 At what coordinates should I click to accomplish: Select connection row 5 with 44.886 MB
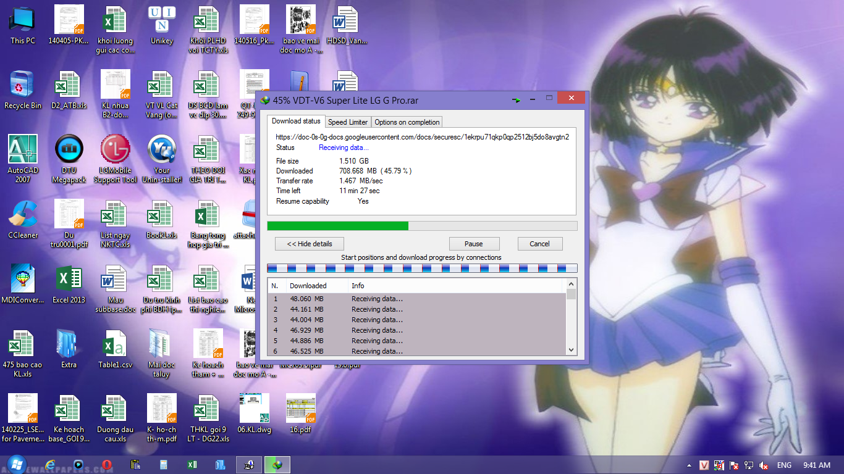coord(416,341)
